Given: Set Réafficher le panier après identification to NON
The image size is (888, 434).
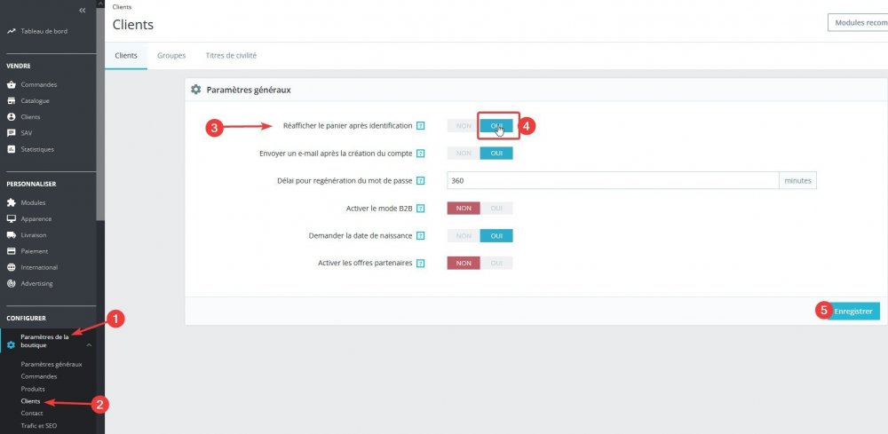Looking at the screenshot, I should click(x=464, y=126).
